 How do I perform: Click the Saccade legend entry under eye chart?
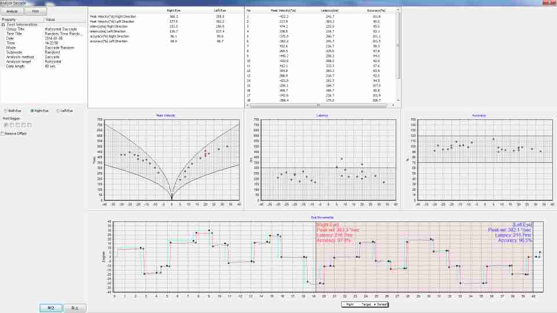click(x=381, y=304)
